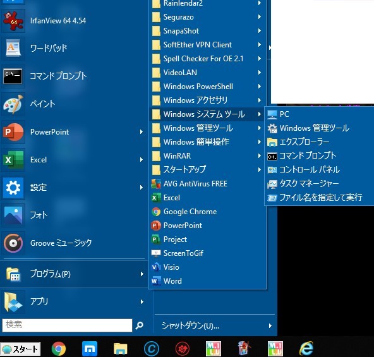This screenshot has height=357, width=374.
Task: Launch WordPad (ワードパッド) icon
Action: tap(13, 48)
